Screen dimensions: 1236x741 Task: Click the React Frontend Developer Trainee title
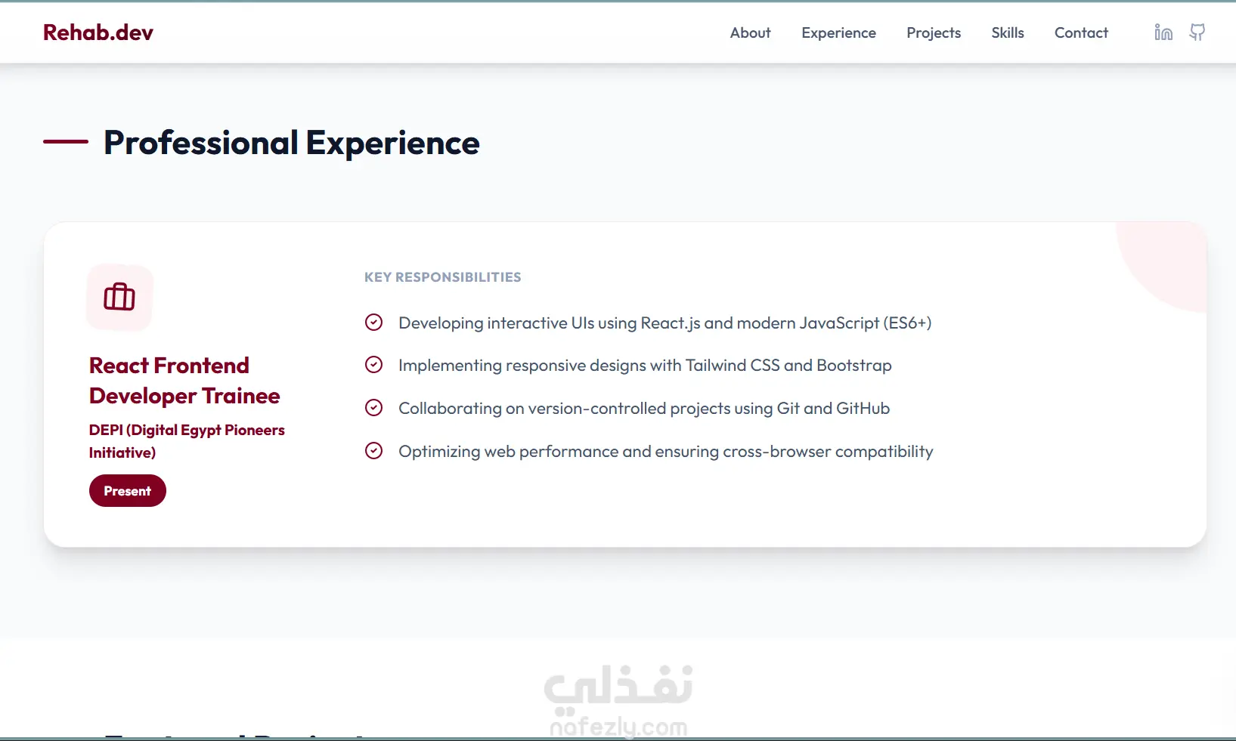[x=184, y=381]
